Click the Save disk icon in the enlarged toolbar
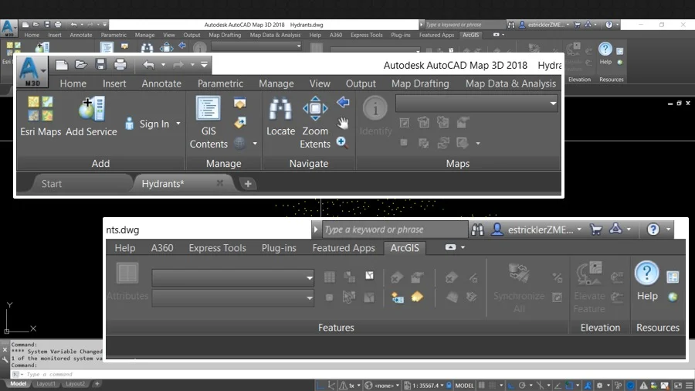695x391 pixels. (100, 65)
